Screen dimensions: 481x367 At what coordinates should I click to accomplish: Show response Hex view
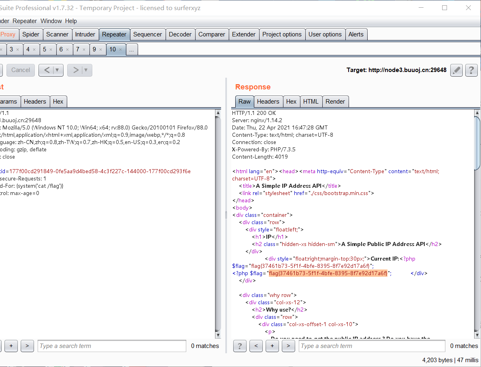click(x=291, y=102)
